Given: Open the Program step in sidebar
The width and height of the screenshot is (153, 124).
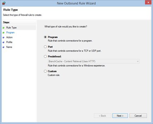Looking at the screenshot, I should pos(10,32).
